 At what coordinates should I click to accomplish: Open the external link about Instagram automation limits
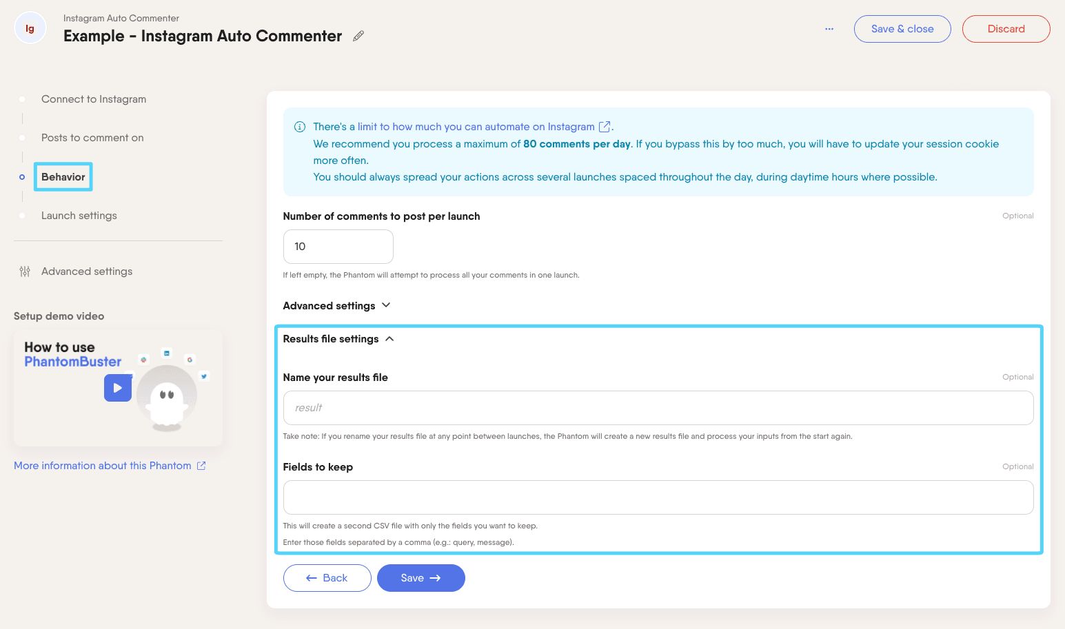tap(604, 126)
